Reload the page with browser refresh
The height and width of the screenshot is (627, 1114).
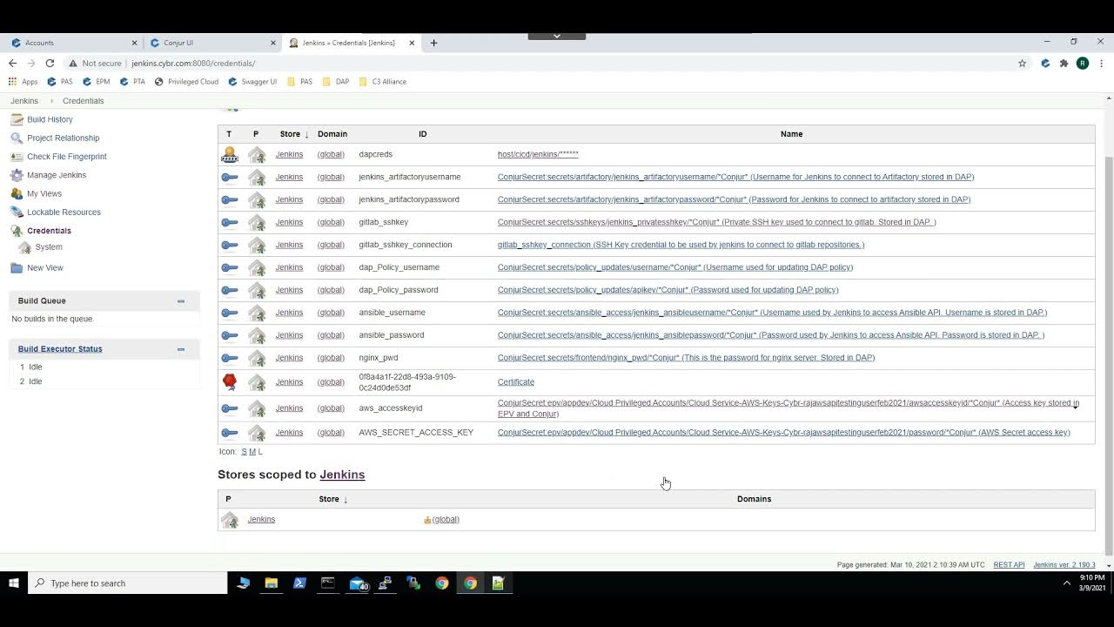coord(50,63)
